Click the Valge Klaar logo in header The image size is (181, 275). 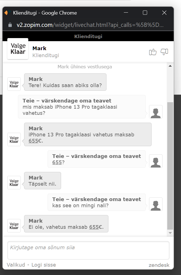pyautogui.click(x=18, y=48)
